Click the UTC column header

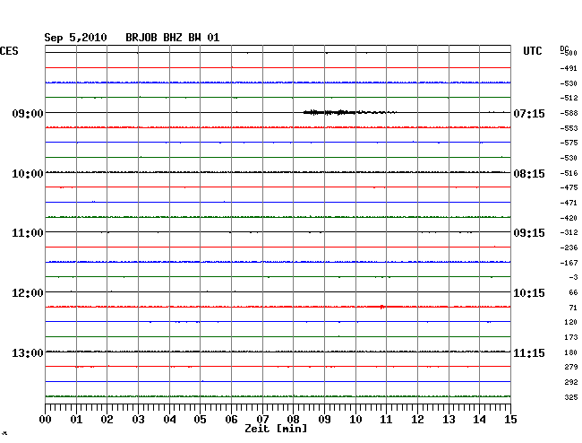pyautogui.click(x=532, y=51)
